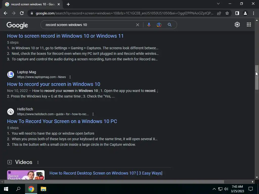Click Chrome in the taskbar
The image size is (259, 194).
click(31, 189)
